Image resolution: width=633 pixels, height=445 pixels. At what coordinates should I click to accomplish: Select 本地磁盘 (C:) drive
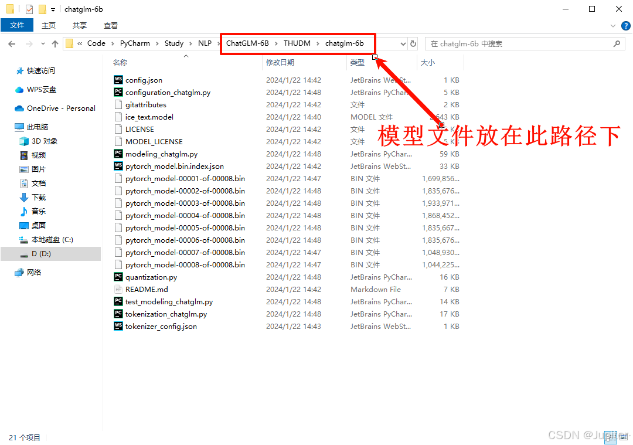click(x=52, y=239)
